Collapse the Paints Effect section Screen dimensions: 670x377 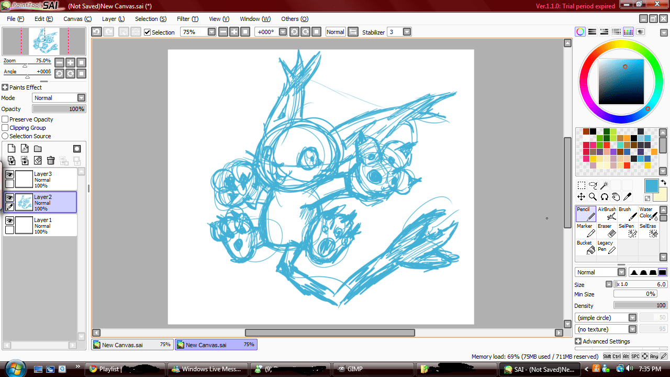(5, 87)
